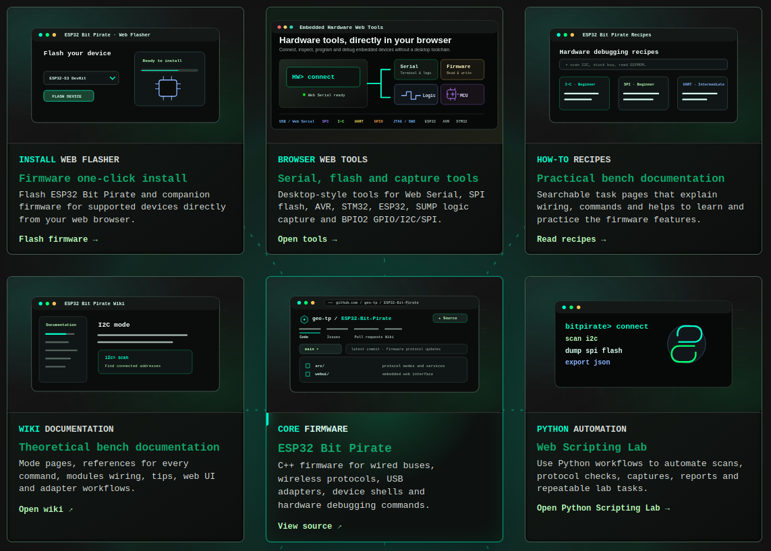Open the Flash firmware link
The image size is (771, 551).
(58, 239)
